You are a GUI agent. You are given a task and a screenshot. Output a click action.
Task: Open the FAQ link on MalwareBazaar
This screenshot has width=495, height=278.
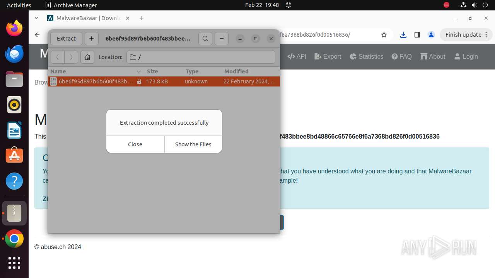pos(401,56)
